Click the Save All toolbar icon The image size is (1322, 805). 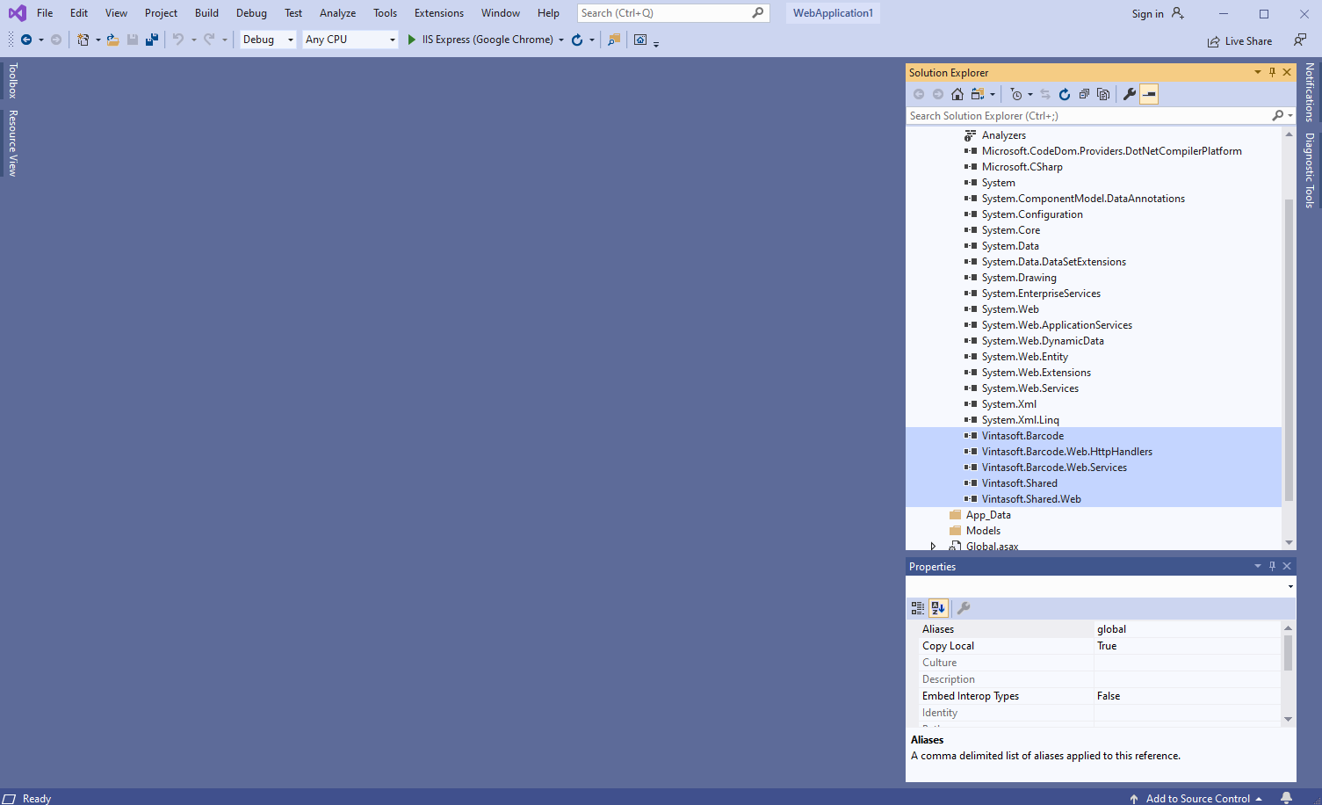(152, 40)
